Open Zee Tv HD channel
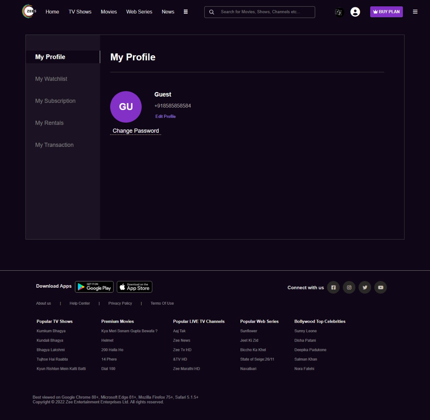 [182, 350]
